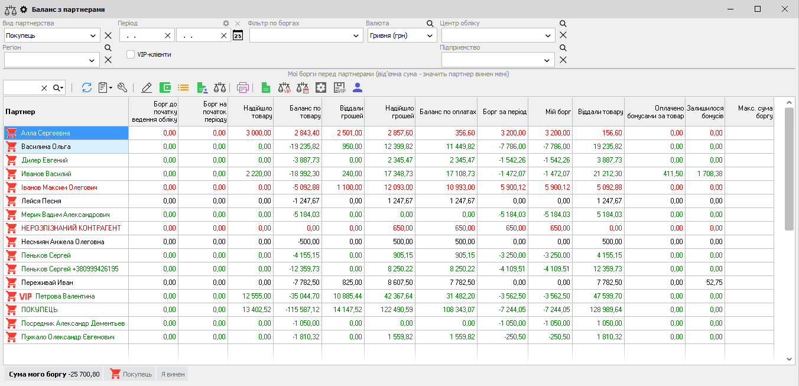This screenshot has width=799, height=386.
Task: Click the Я винен button
Action: 173,374
